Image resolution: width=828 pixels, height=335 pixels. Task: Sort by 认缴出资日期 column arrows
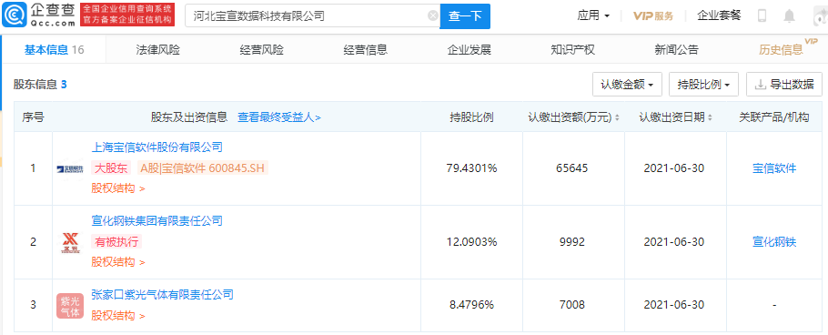click(710, 117)
